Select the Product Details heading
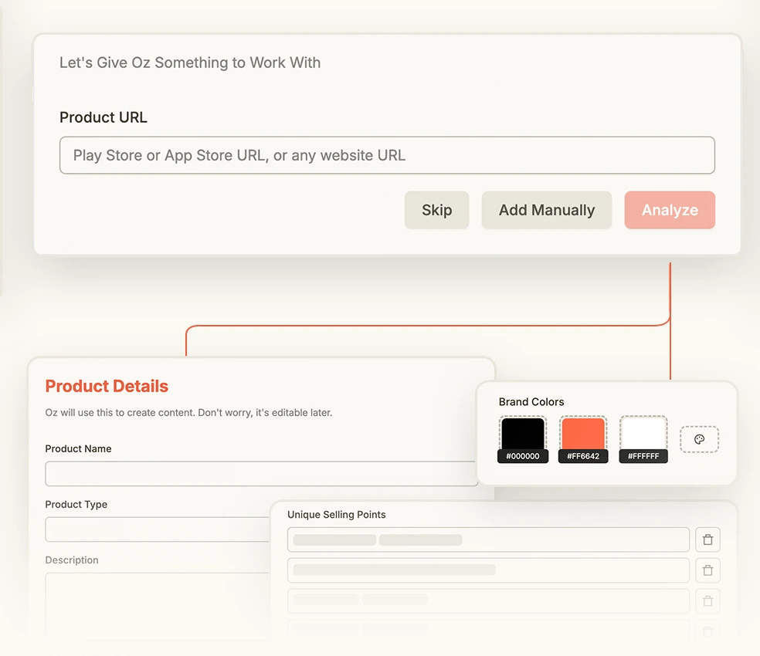 pos(107,387)
